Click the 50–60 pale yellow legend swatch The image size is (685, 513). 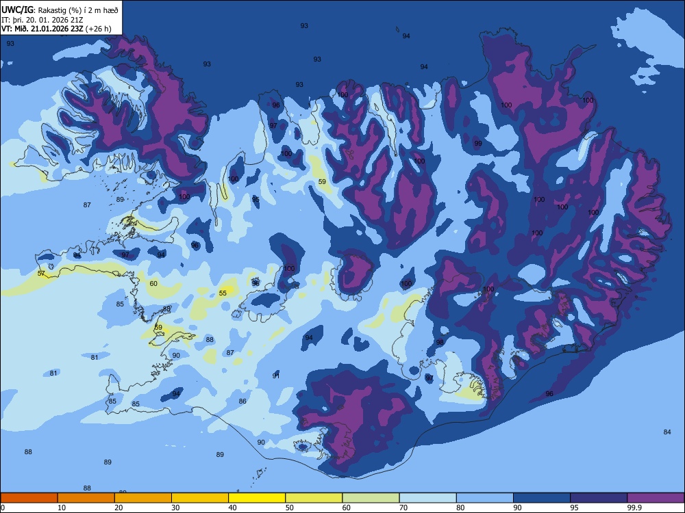[x=314, y=498]
